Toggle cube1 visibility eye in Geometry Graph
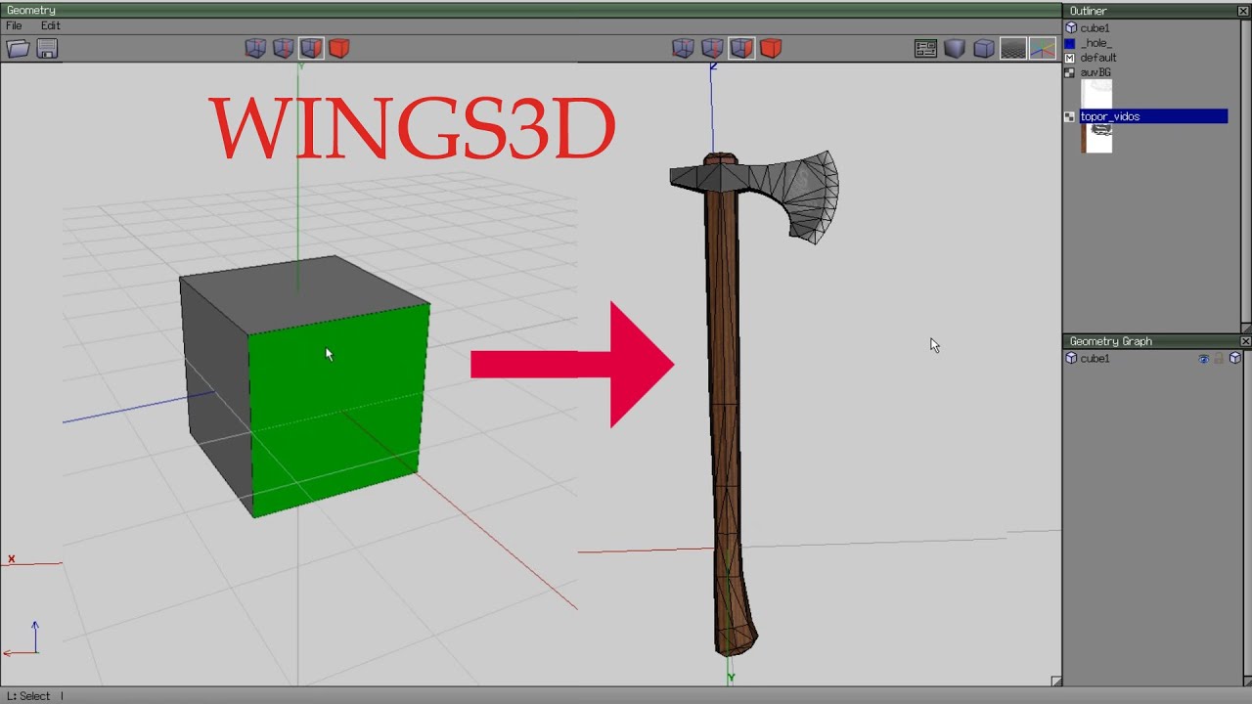Screen dimensions: 1252x704 tap(1204, 359)
